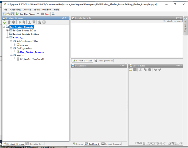Image resolution: width=188 pixels, height=148 pixels.
Task: Click the green Run Bug Finder play icon
Action: tap(17, 14)
